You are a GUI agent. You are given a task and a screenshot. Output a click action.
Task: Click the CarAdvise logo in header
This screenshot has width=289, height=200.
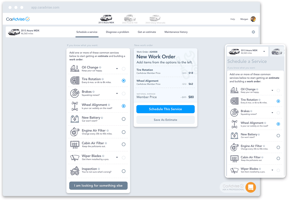[18, 19]
